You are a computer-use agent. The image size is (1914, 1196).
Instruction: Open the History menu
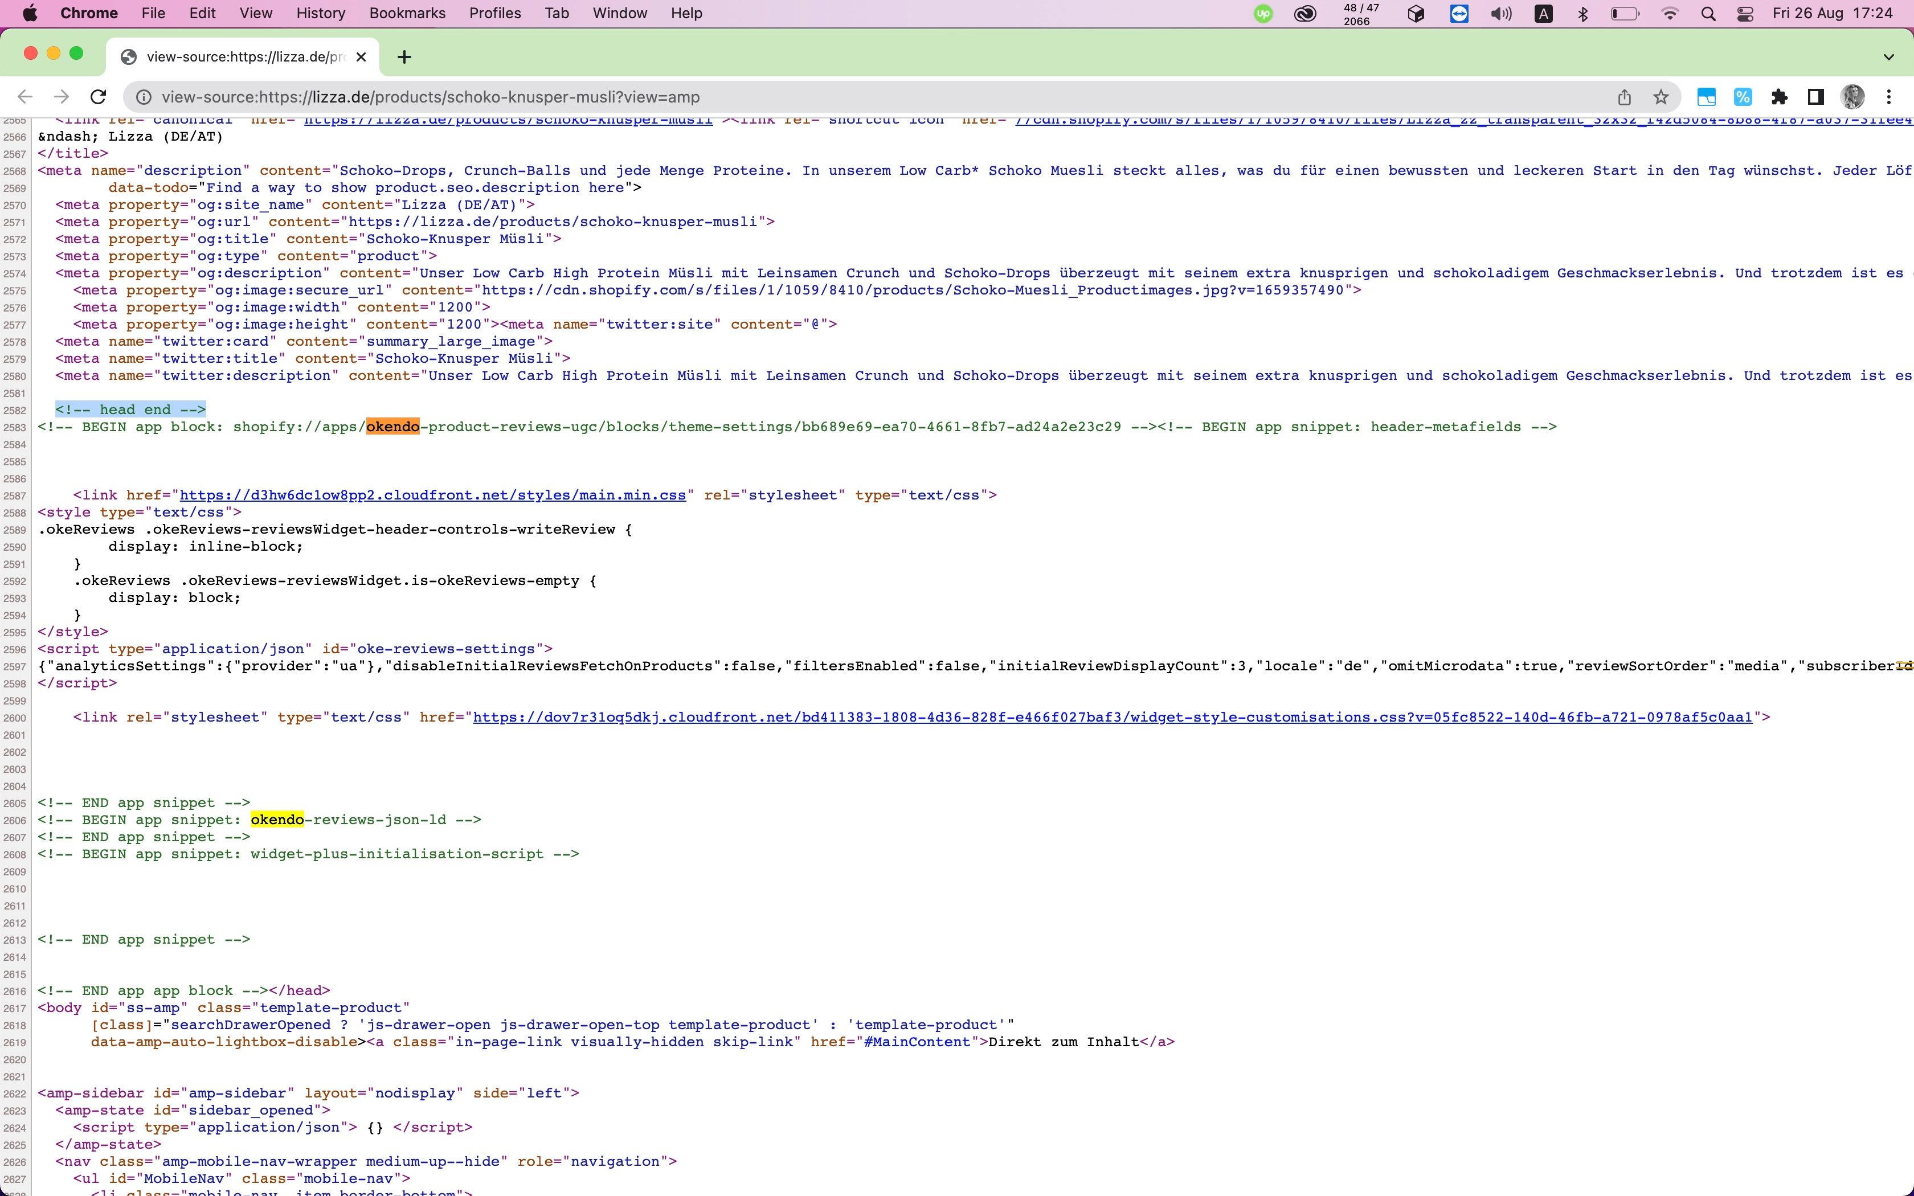tap(320, 14)
